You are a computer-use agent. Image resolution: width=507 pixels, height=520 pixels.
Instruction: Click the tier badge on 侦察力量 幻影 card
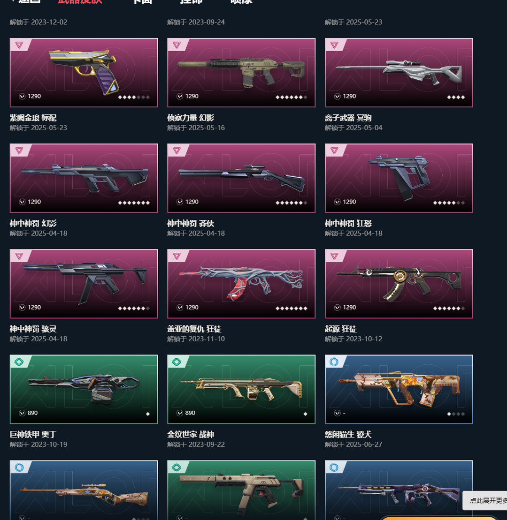tap(177, 45)
